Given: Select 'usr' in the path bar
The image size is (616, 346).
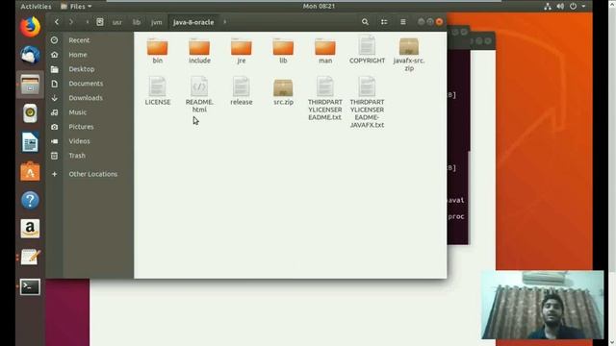Looking at the screenshot, I should pos(117,22).
